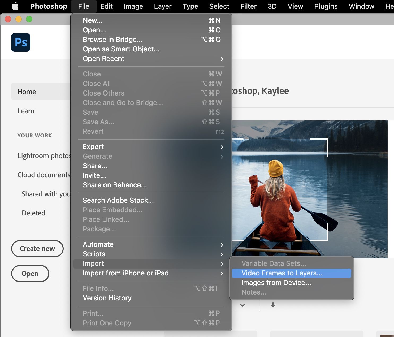Image resolution: width=394 pixels, height=337 pixels.
Task: Go to Home in the sidebar
Action: click(41, 92)
